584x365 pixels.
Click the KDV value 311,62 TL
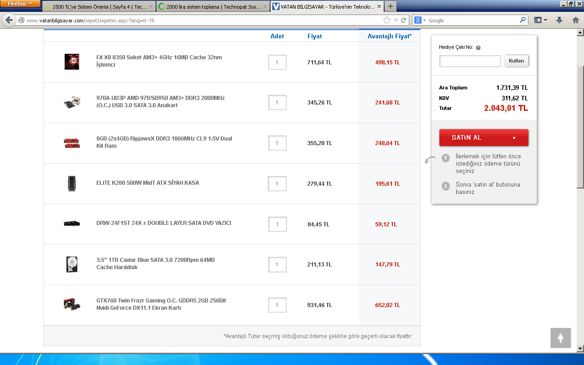pyautogui.click(x=515, y=98)
